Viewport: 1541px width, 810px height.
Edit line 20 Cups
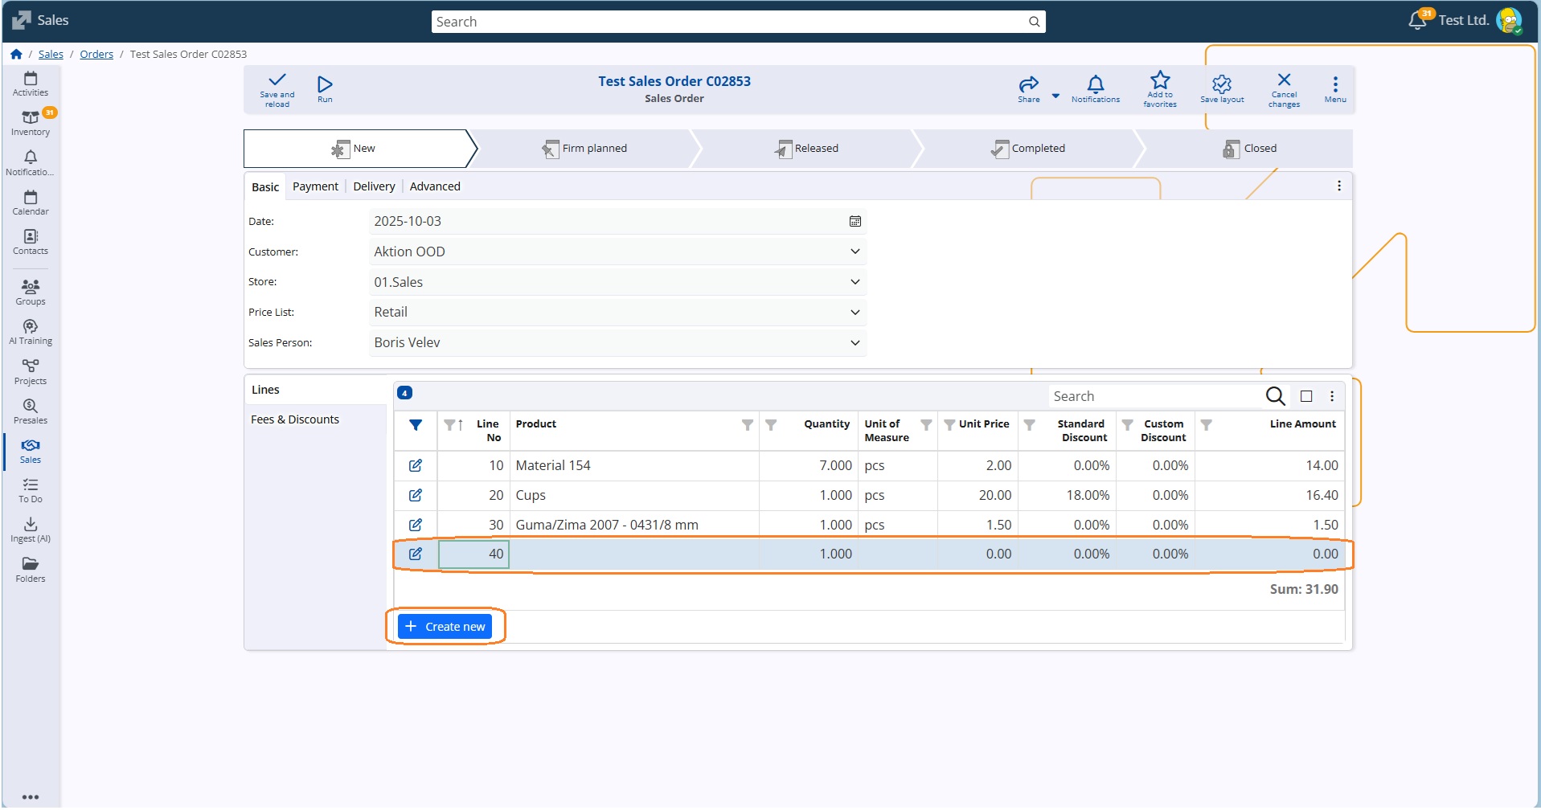(x=416, y=495)
